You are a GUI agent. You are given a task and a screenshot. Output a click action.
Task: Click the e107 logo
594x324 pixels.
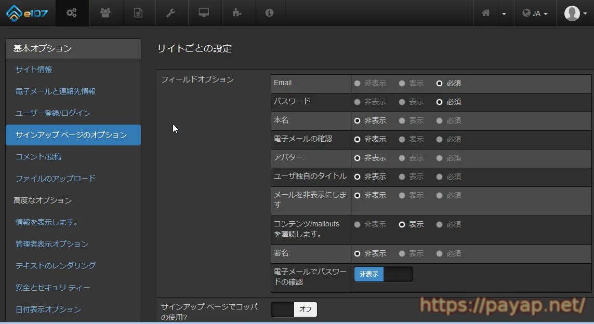point(27,14)
